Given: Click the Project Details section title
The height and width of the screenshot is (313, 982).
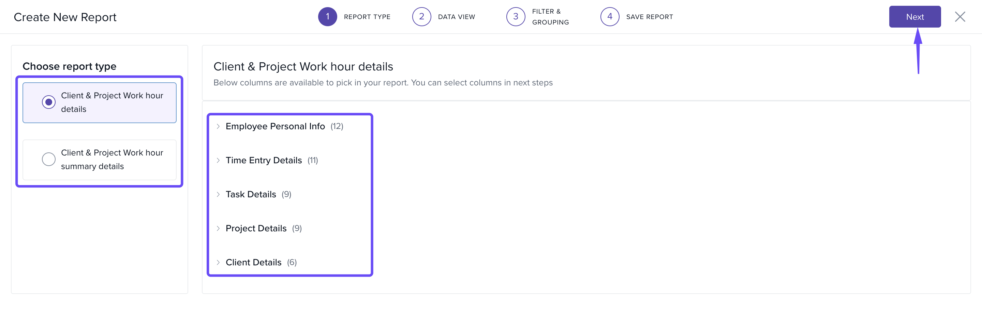Looking at the screenshot, I should [256, 229].
